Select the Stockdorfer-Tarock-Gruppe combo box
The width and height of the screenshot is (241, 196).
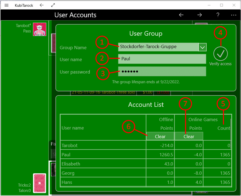tap(158, 47)
